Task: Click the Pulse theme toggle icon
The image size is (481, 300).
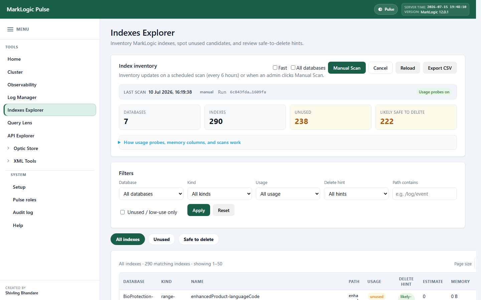Action: tap(380, 9)
